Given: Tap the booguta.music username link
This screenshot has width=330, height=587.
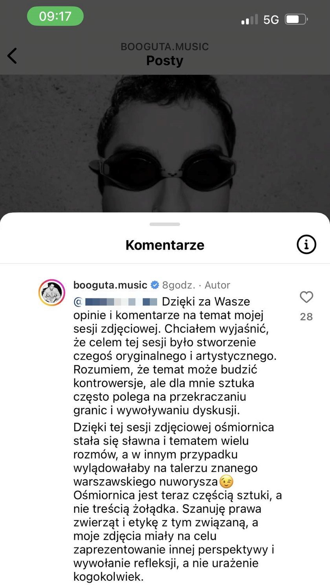Looking at the screenshot, I should pyautogui.click(x=110, y=285).
